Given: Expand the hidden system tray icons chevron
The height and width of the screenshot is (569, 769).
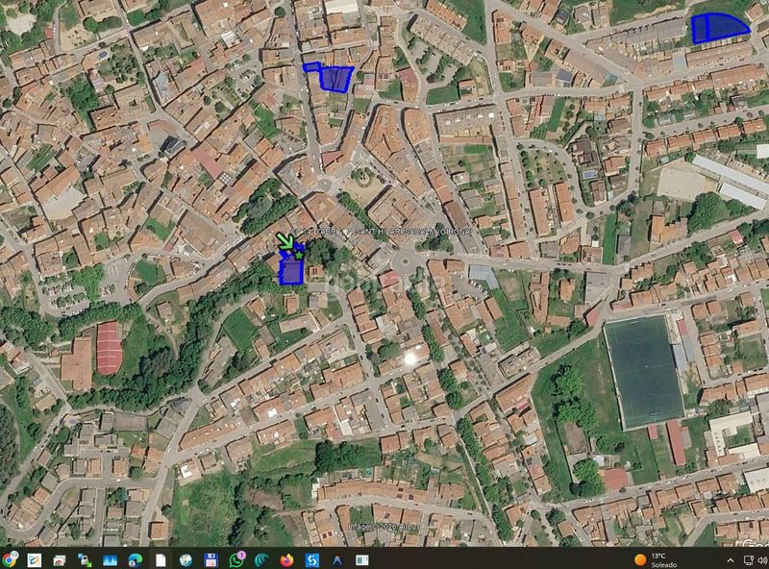Looking at the screenshot, I should point(731,560).
